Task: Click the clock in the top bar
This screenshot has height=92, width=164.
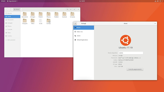Action: coord(82,1)
